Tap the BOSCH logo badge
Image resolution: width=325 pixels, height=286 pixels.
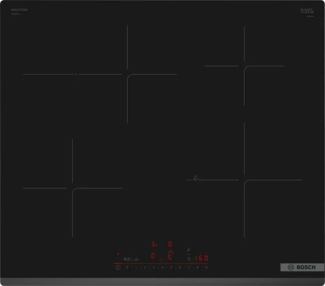pyautogui.click(x=302, y=267)
